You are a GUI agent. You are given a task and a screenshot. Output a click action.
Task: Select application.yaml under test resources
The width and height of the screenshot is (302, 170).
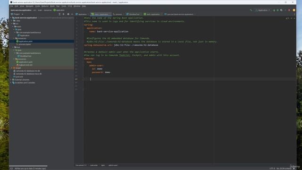25,62
